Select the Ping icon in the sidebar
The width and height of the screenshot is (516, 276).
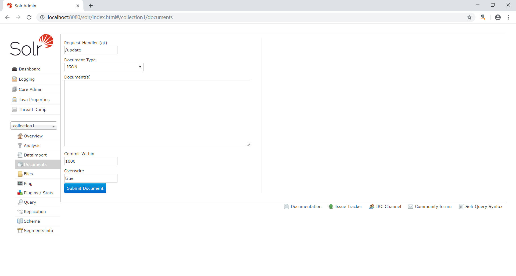(20, 183)
